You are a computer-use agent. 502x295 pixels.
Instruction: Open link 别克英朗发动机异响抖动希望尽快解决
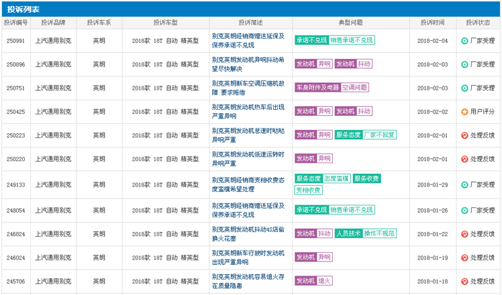point(248,64)
